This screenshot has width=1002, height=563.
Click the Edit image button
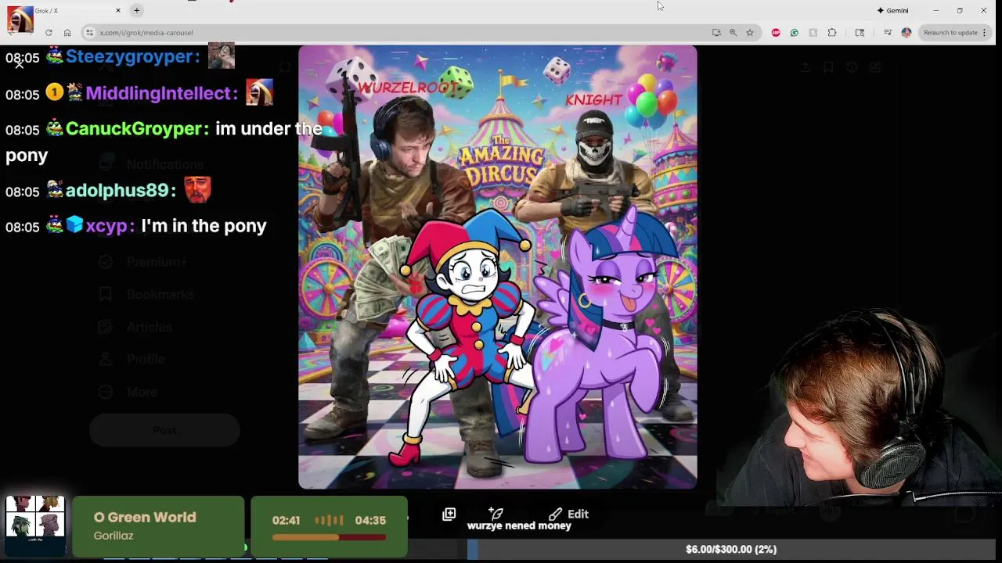pyautogui.click(x=569, y=514)
